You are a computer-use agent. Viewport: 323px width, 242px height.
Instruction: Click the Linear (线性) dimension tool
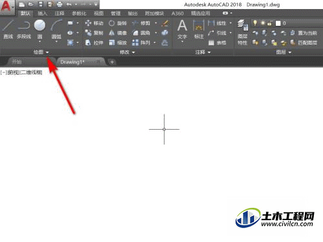pyautogui.click(x=217, y=23)
